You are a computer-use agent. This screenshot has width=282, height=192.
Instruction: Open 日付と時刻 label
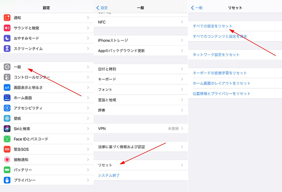(107, 69)
